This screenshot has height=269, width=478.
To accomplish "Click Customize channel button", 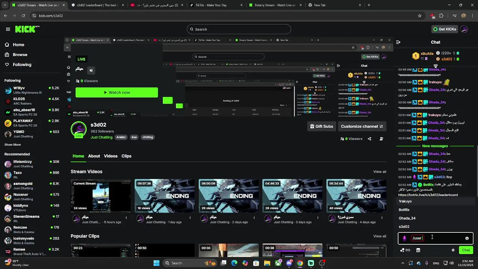I will coord(361,126).
